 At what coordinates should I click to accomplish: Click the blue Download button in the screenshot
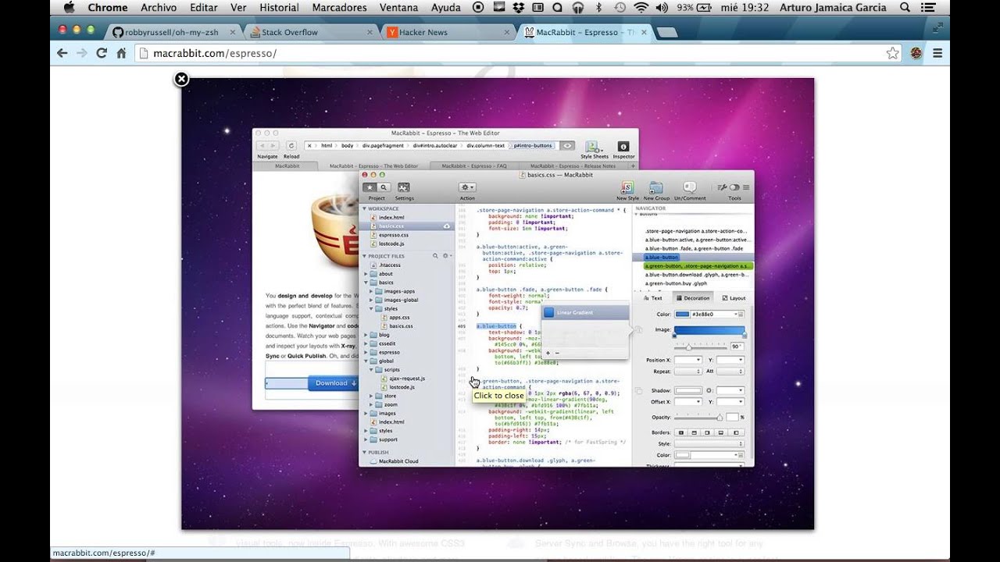point(334,383)
